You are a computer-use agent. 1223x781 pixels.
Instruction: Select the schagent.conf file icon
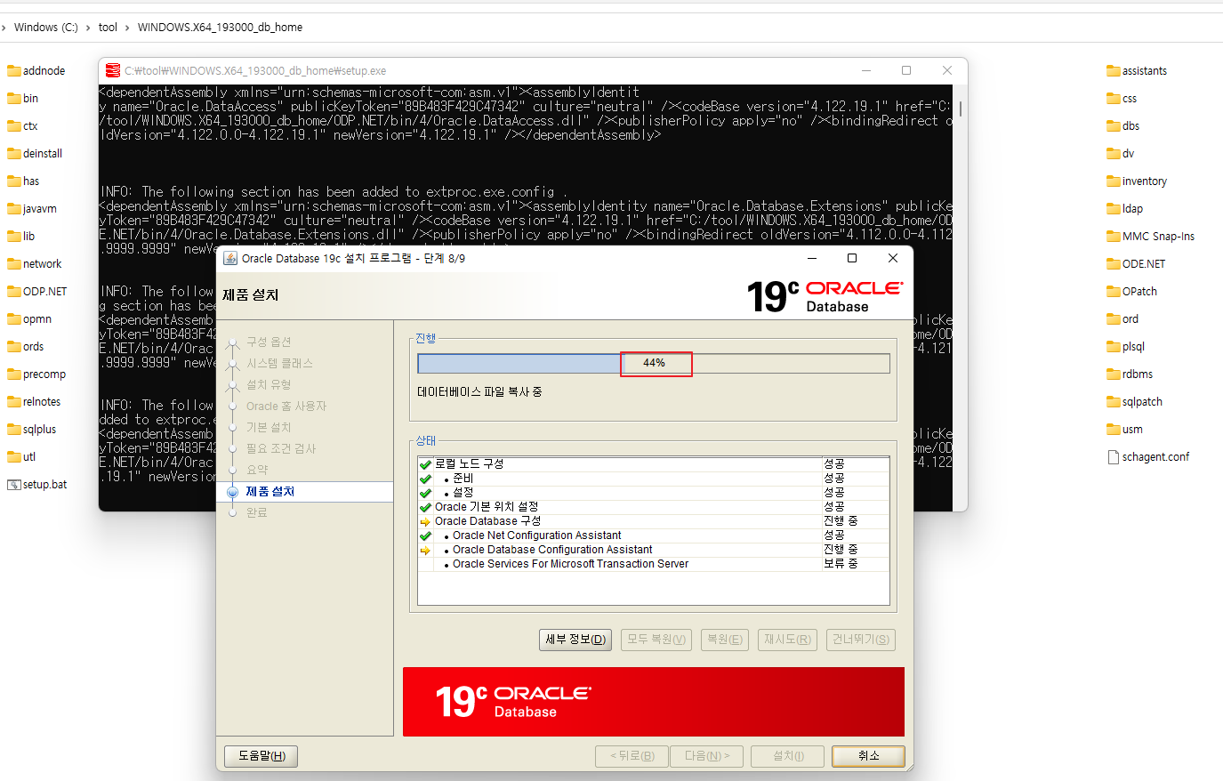tap(1114, 457)
